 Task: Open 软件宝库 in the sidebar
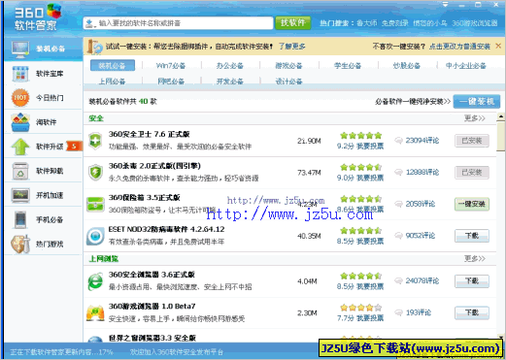(x=43, y=74)
